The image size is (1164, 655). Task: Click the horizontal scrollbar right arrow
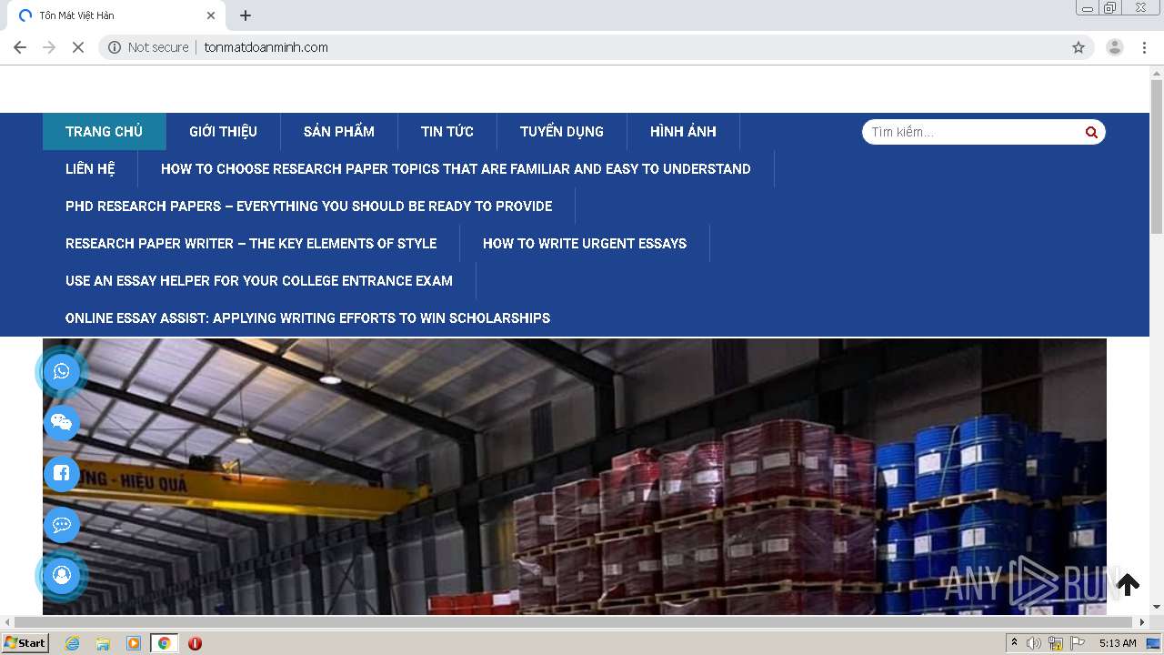[x=1143, y=622]
